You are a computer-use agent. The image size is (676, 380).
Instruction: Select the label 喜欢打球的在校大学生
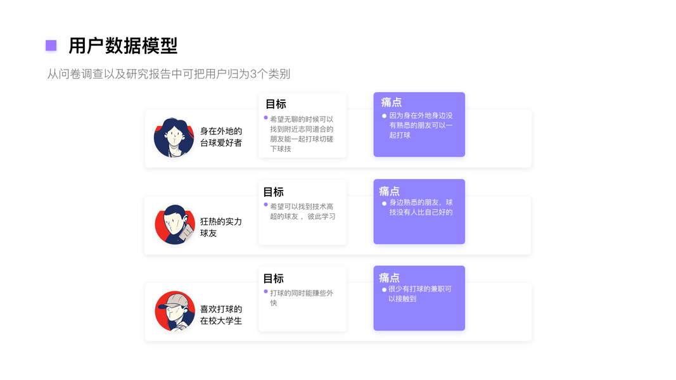221,315
